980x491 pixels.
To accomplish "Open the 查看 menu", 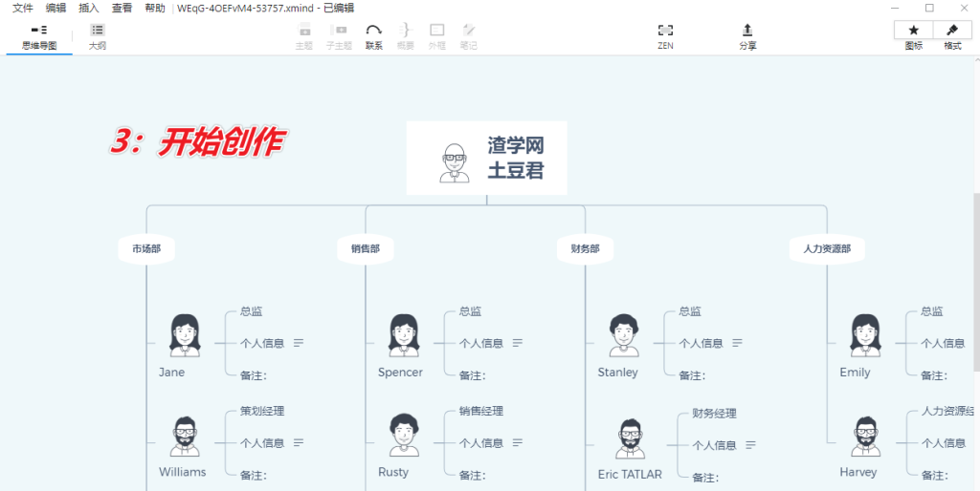I will point(122,8).
